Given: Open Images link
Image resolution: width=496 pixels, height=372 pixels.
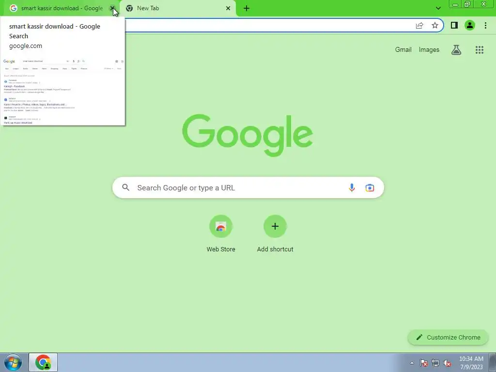Looking at the screenshot, I should [429, 50].
